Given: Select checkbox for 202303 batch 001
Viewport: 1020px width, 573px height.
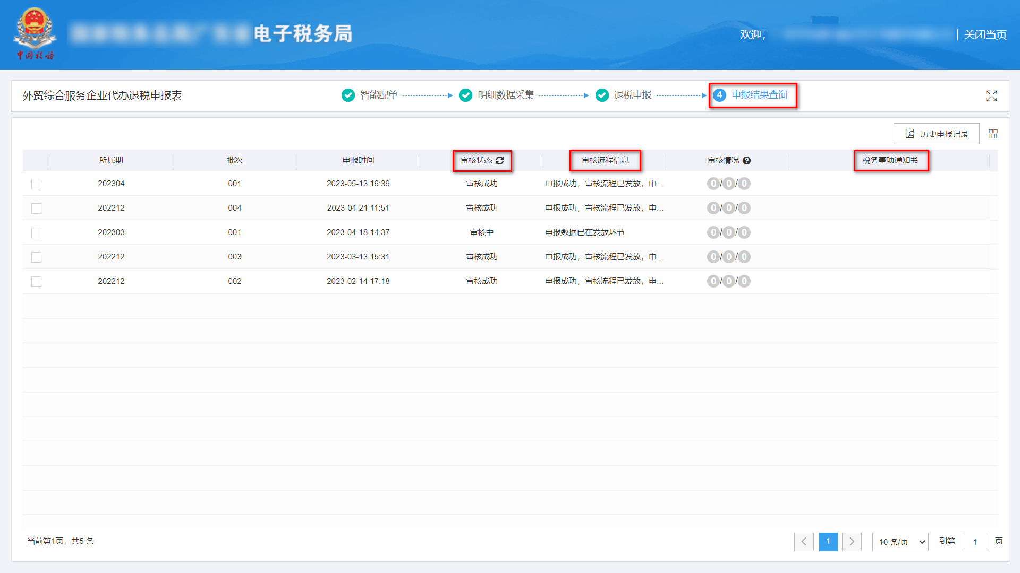Looking at the screenshot, I should pos(36,233).
